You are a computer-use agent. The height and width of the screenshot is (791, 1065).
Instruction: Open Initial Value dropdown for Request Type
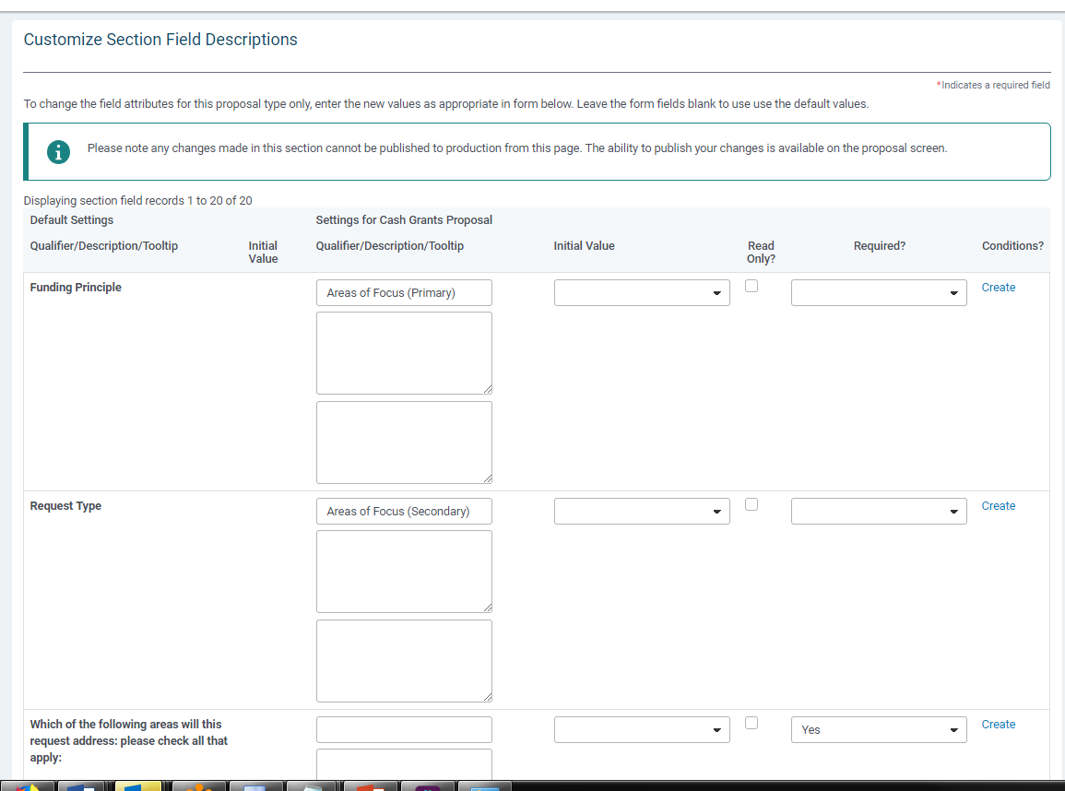[x=642, y=512]
